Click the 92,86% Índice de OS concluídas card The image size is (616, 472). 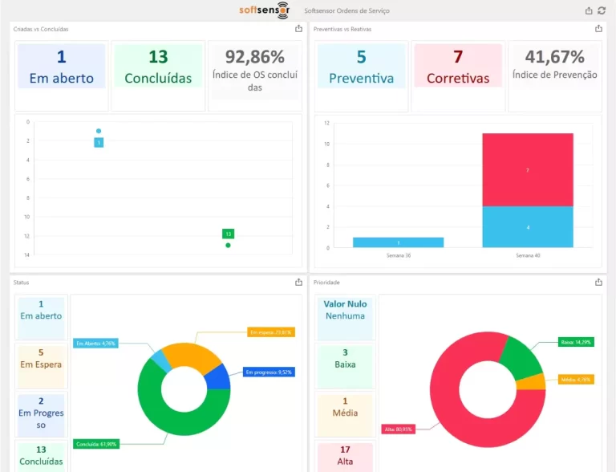click(254, 69)
